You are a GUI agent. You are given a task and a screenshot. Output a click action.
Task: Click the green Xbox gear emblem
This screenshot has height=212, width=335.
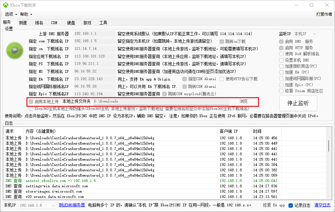15,50
